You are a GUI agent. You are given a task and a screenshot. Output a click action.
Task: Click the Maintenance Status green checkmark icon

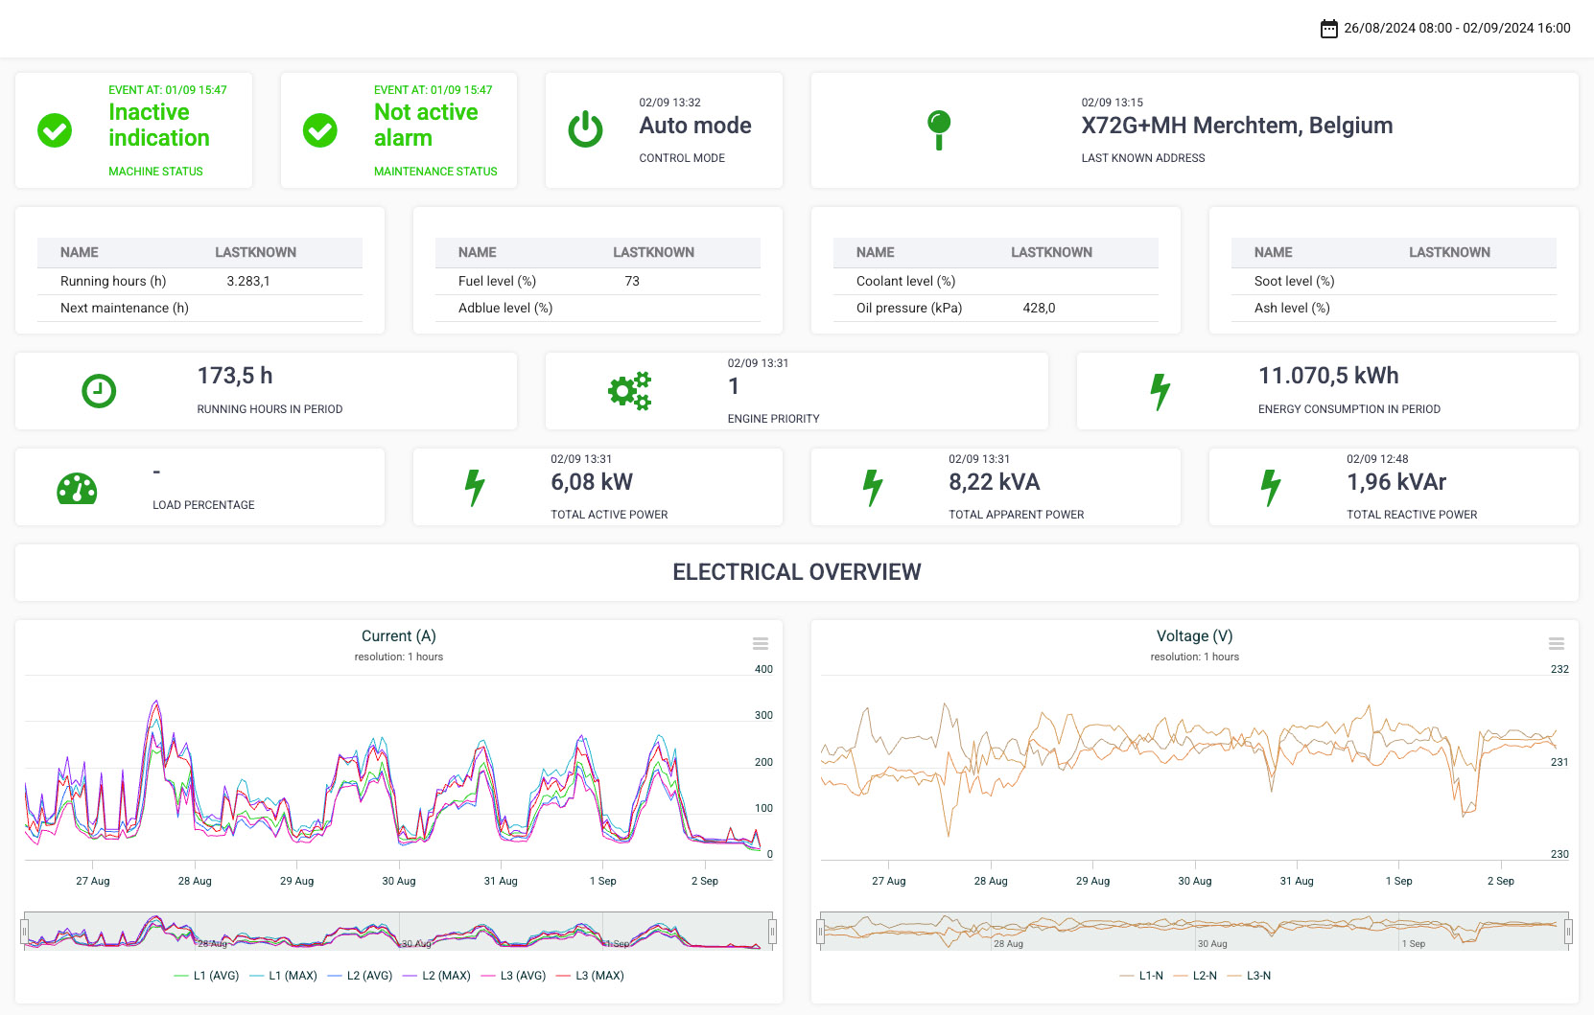(320, 130)
